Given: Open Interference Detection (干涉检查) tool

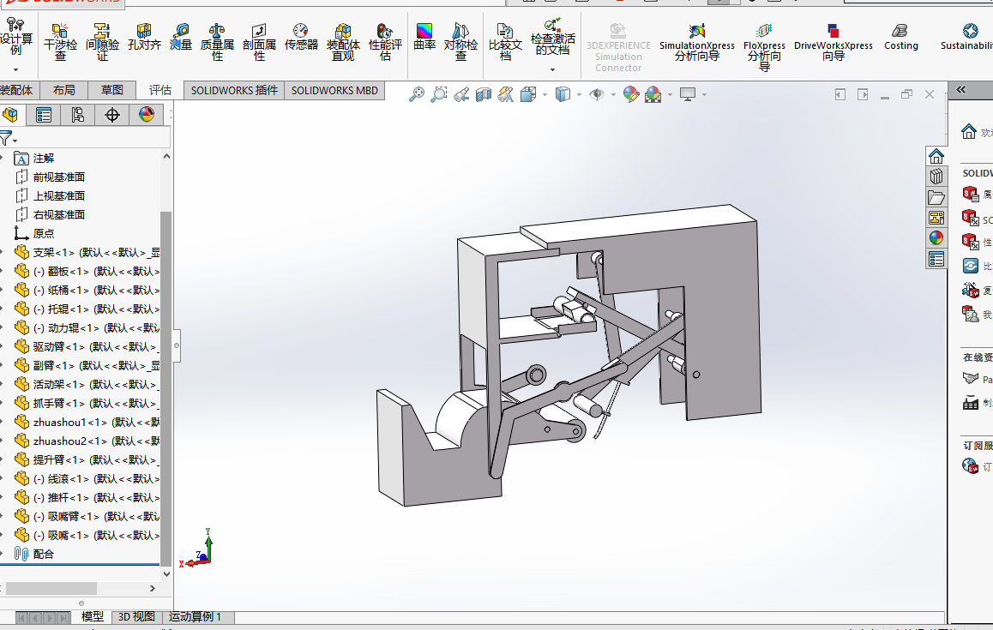Looking at the screenshot, I should [x=60, y=42].
